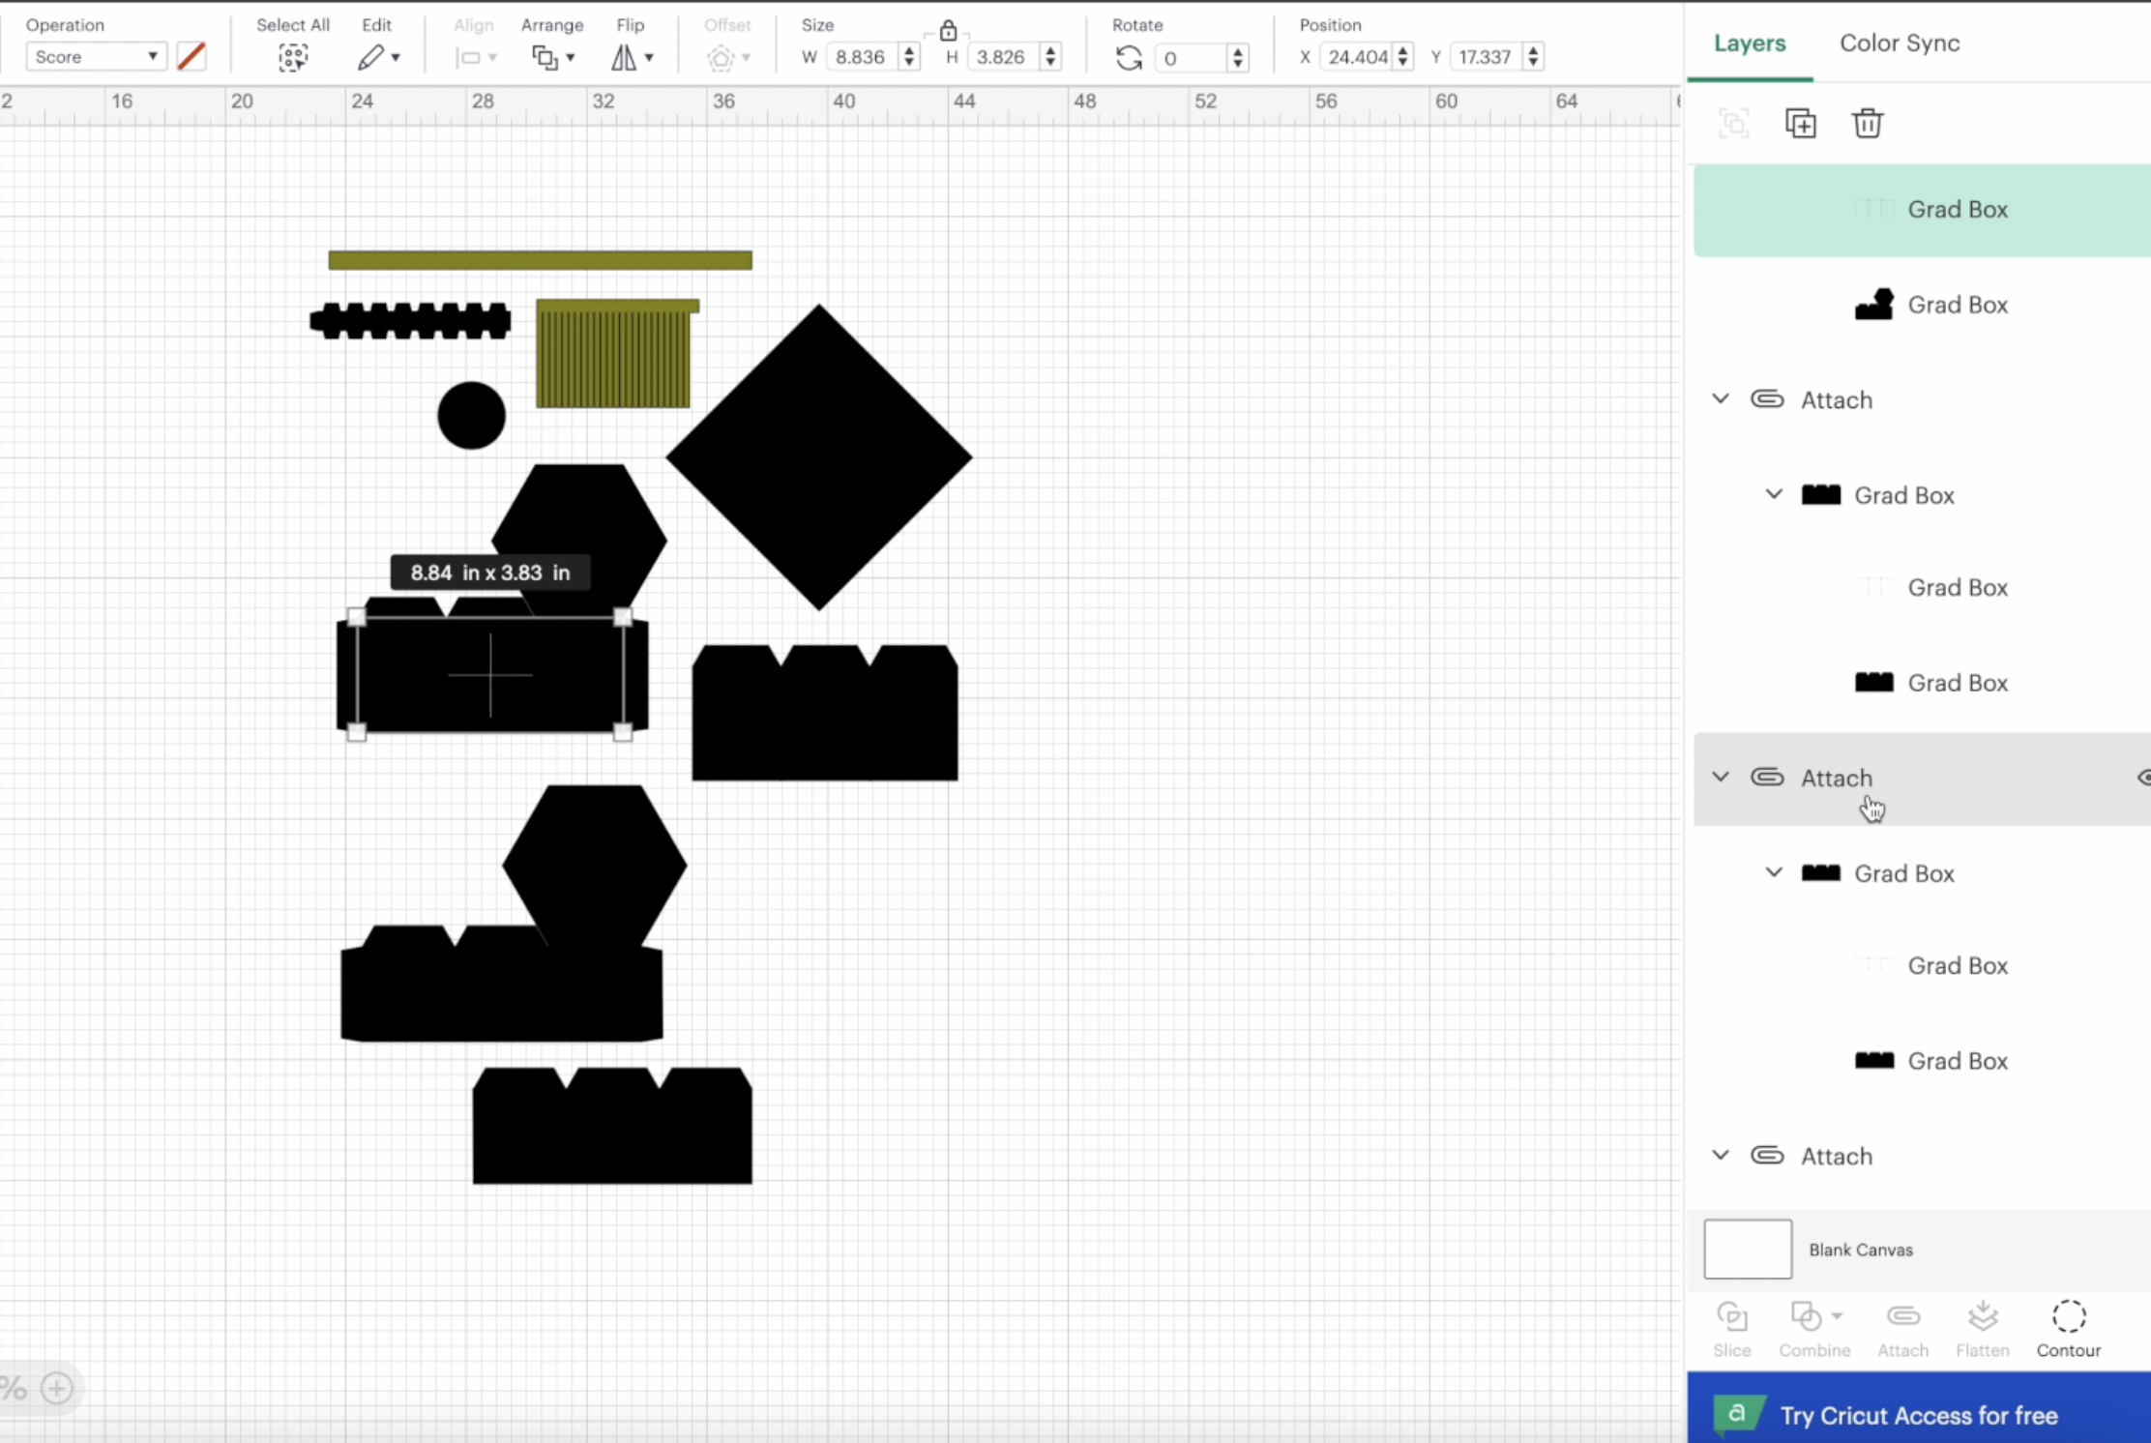The width and height of the screenshot is (2151, 1443).
Task: Step the width value arrows
Action: (909, 57)
